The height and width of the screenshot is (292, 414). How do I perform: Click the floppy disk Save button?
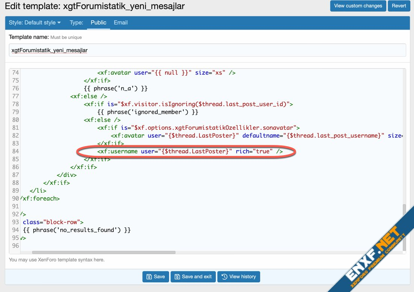tap(156, 277)
